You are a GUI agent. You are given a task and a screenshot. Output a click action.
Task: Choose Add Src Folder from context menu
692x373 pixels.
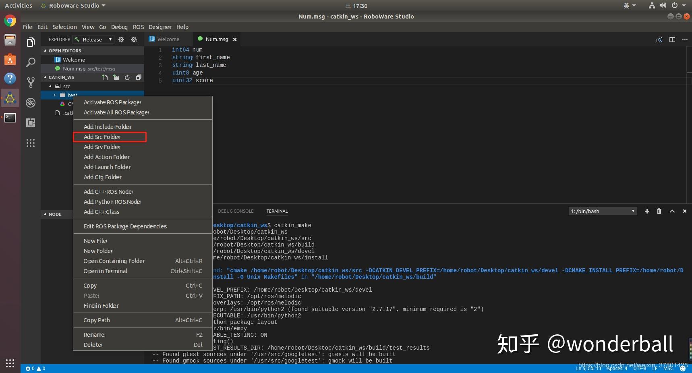pos(143,137)
